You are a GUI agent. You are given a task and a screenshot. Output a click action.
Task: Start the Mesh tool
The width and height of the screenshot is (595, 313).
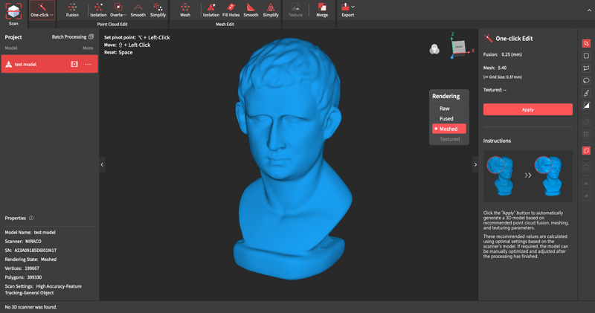185,10
